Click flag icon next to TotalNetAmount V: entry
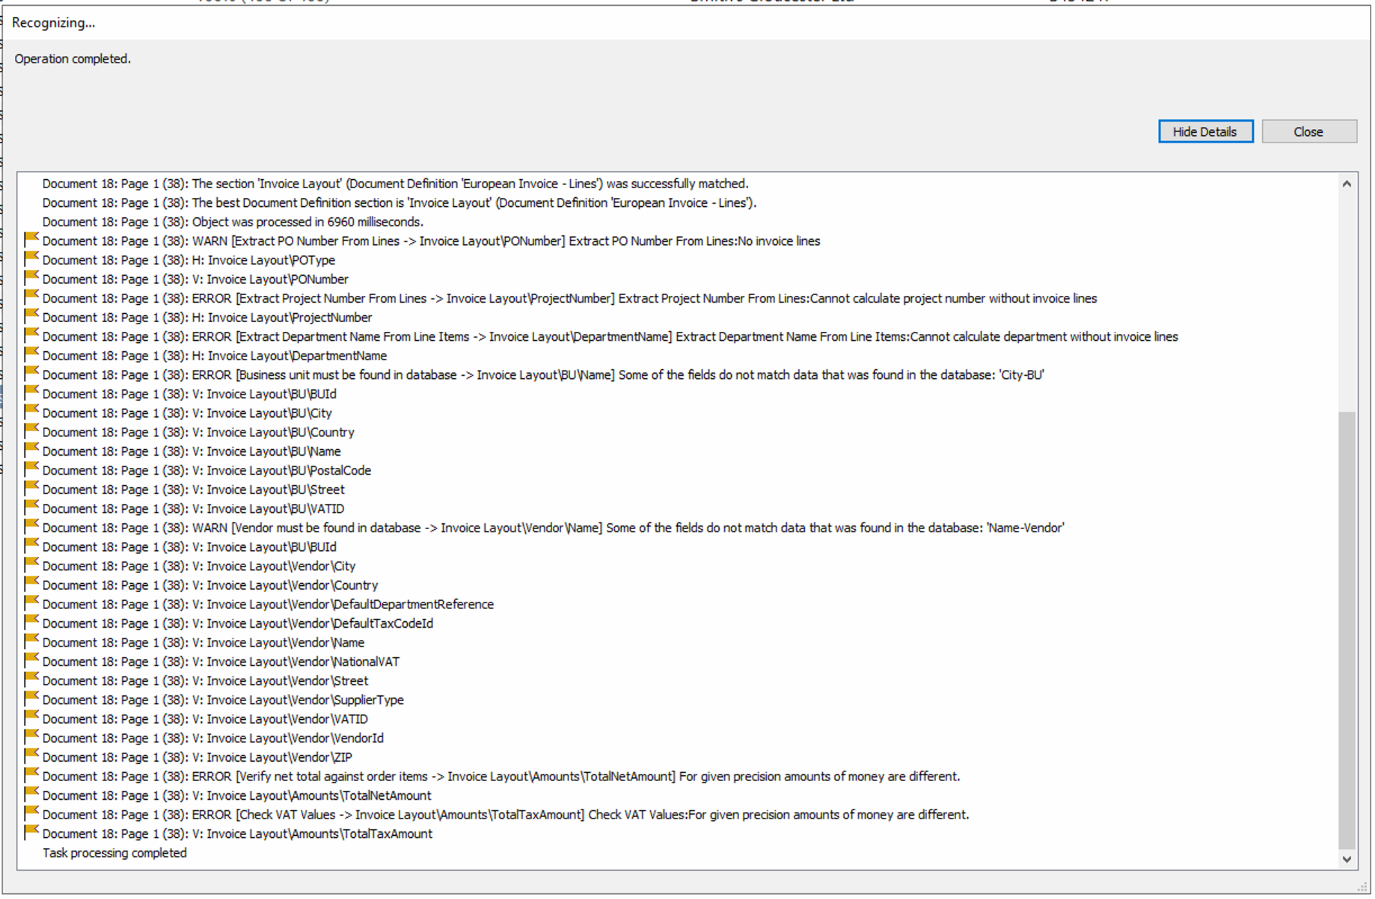Screen dimensions: 1375x899 click(x=31, y=795)
